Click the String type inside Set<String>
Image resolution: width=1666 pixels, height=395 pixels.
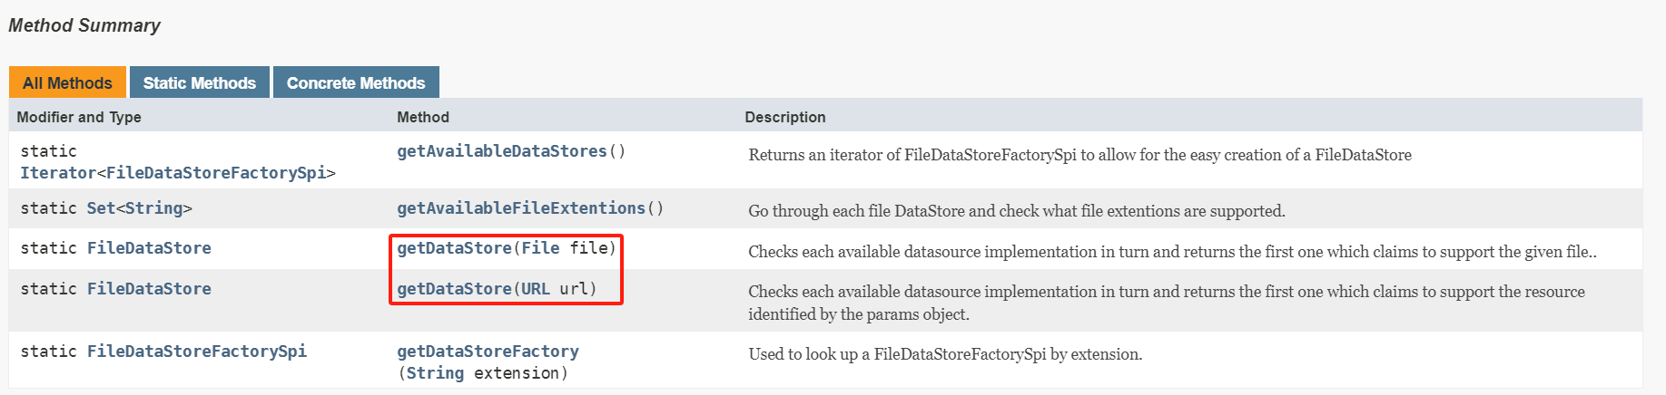tap(153, 208)
